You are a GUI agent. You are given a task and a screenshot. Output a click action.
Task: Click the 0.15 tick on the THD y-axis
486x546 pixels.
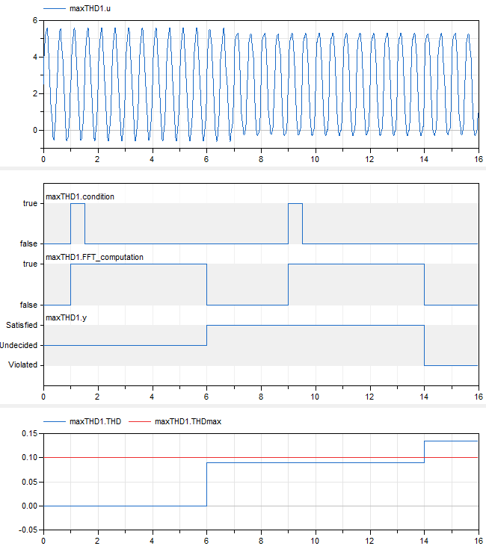point(28,433)
